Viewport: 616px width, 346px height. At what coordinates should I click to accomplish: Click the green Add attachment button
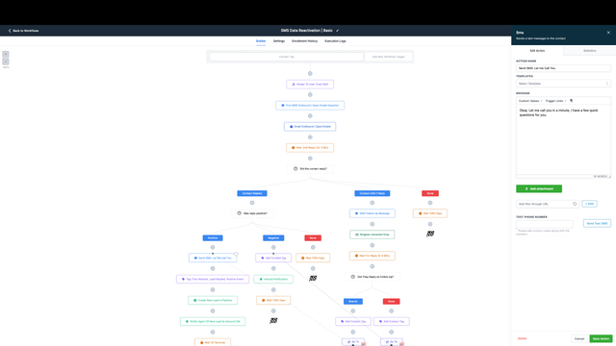coord(539,188)
